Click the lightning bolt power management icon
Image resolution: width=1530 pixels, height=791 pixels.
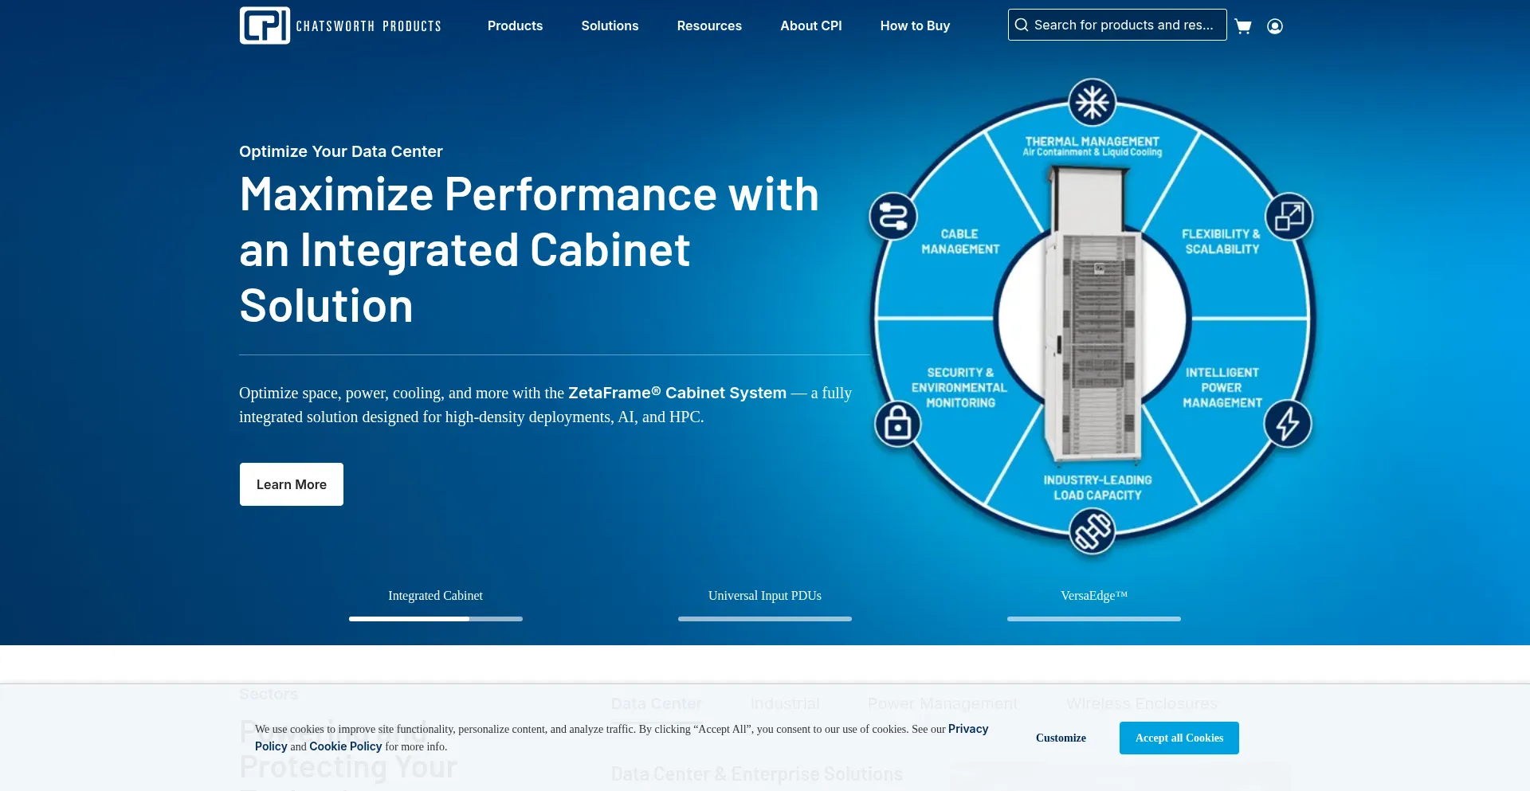click(x=1288, y=424)
